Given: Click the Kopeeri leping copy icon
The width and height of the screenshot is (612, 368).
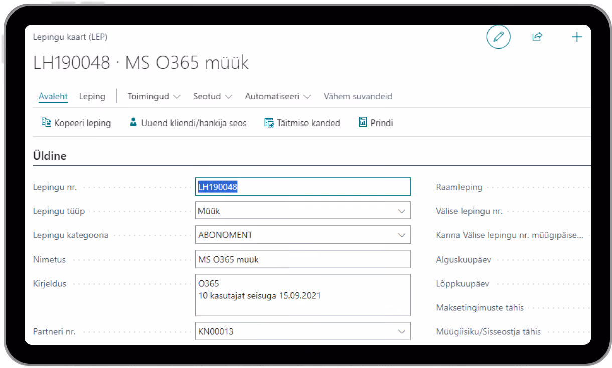Looking at the screenshot, I should [x=46, y=122].
